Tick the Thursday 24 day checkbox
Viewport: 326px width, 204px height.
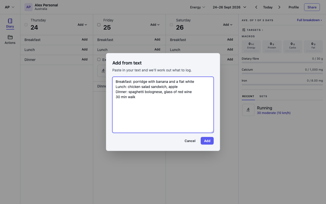26,25
